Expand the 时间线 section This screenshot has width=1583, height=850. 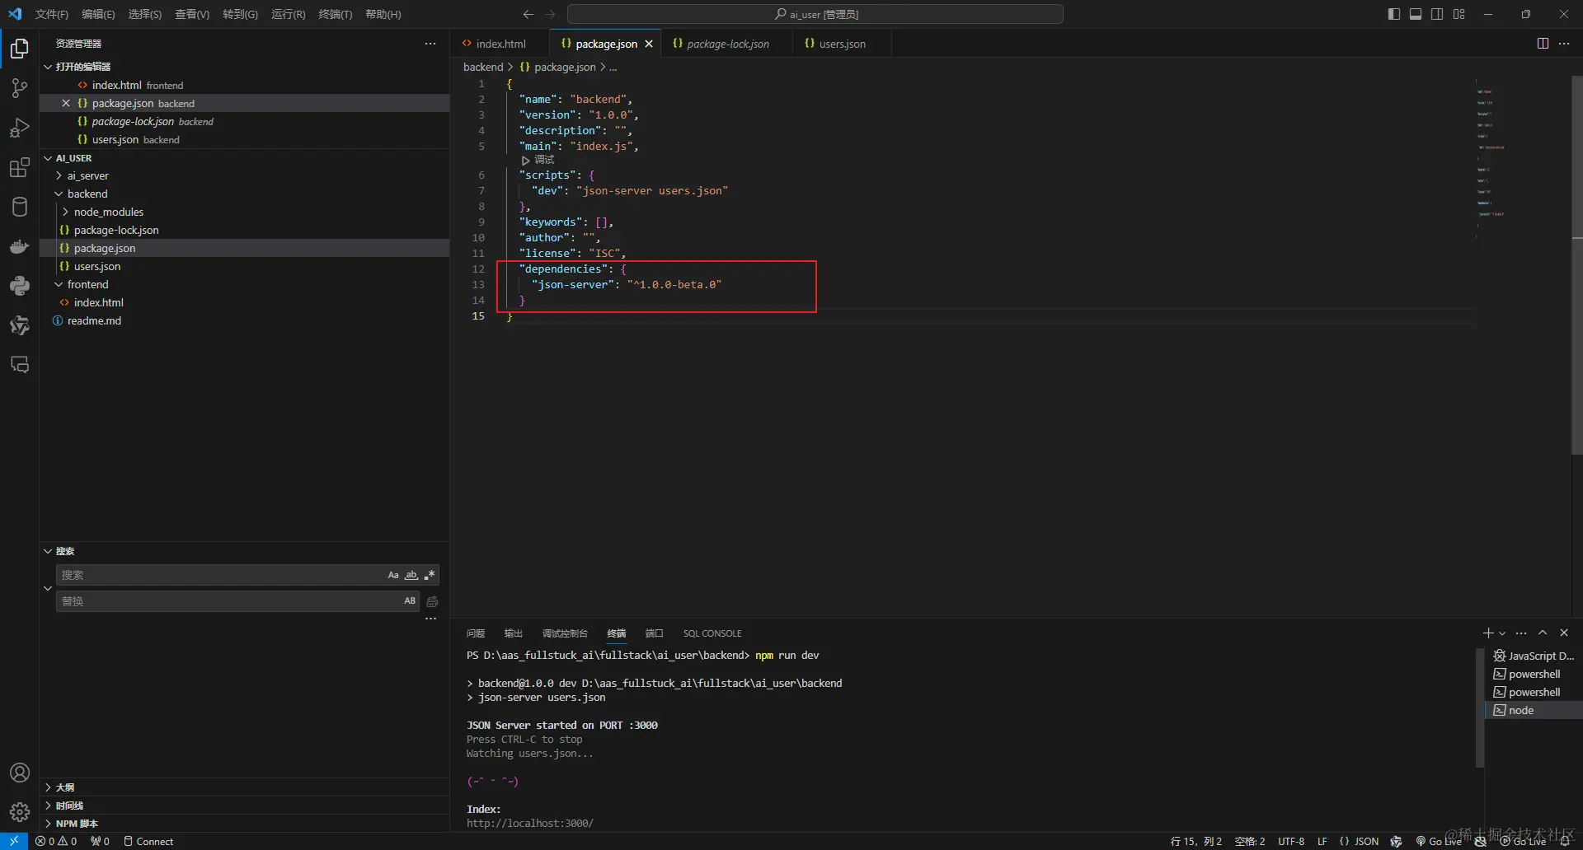(x=69, y=806)
